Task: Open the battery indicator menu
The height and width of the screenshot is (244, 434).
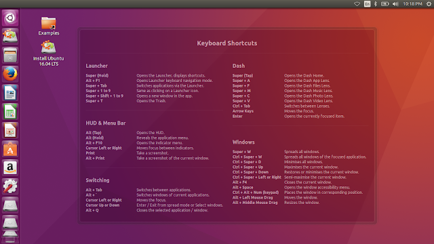Action: [384, 4]
